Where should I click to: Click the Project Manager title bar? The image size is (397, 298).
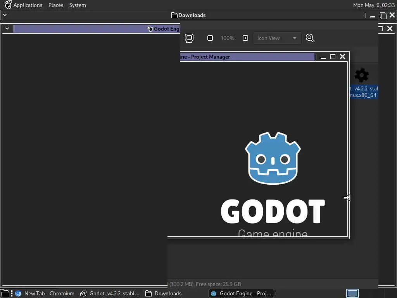[x=247, y=57]
